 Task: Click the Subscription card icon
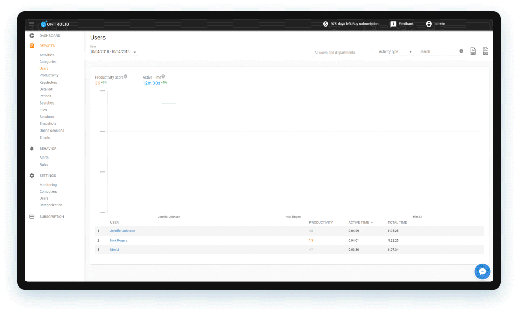point(32,217)
